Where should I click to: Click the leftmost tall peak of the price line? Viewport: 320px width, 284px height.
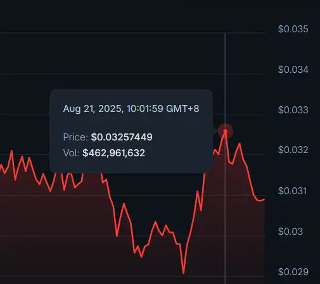tap(11, 151)
